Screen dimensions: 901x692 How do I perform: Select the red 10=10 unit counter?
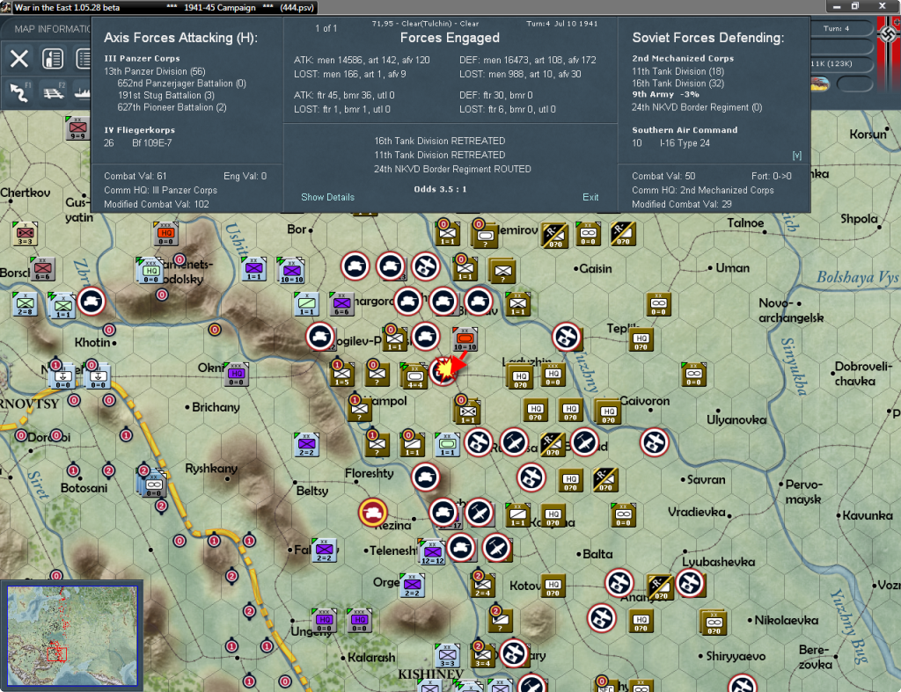point(465,339)
